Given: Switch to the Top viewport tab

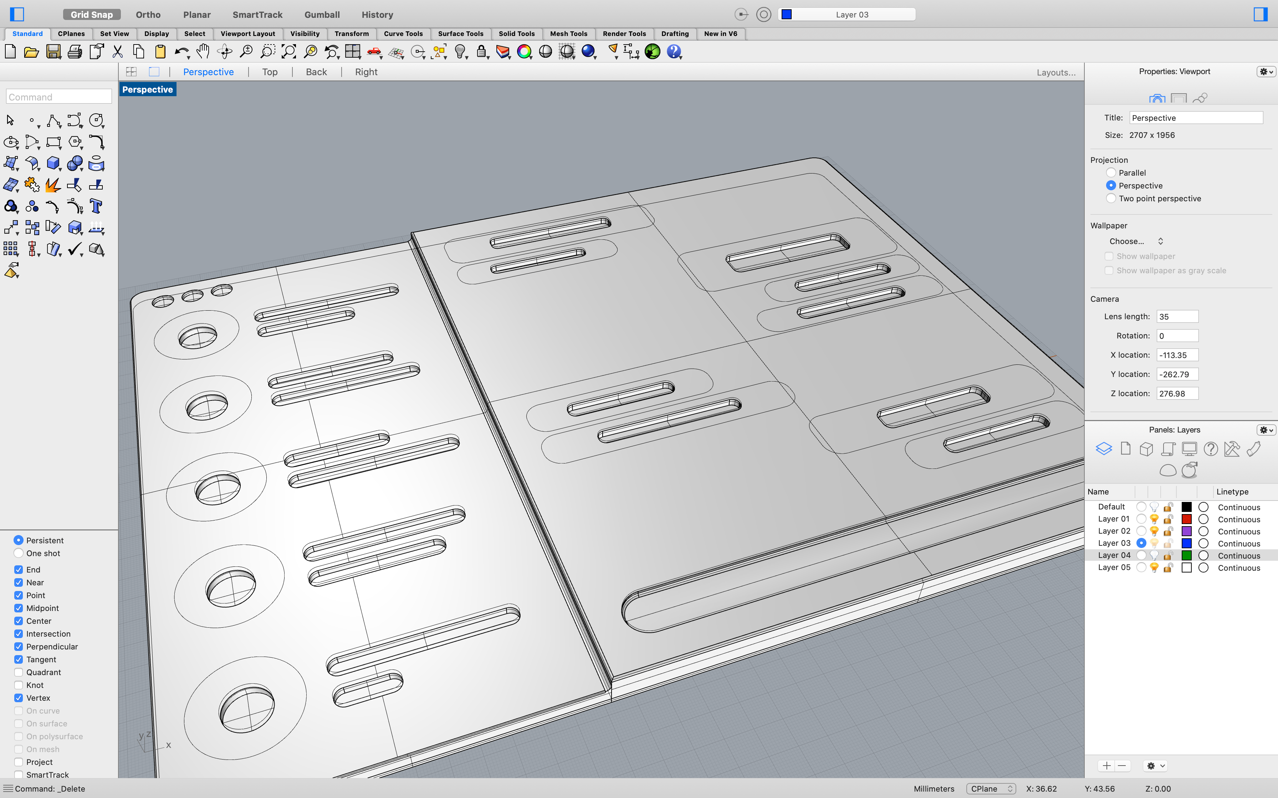Looking at the screenshot, I should pos(270,72).
